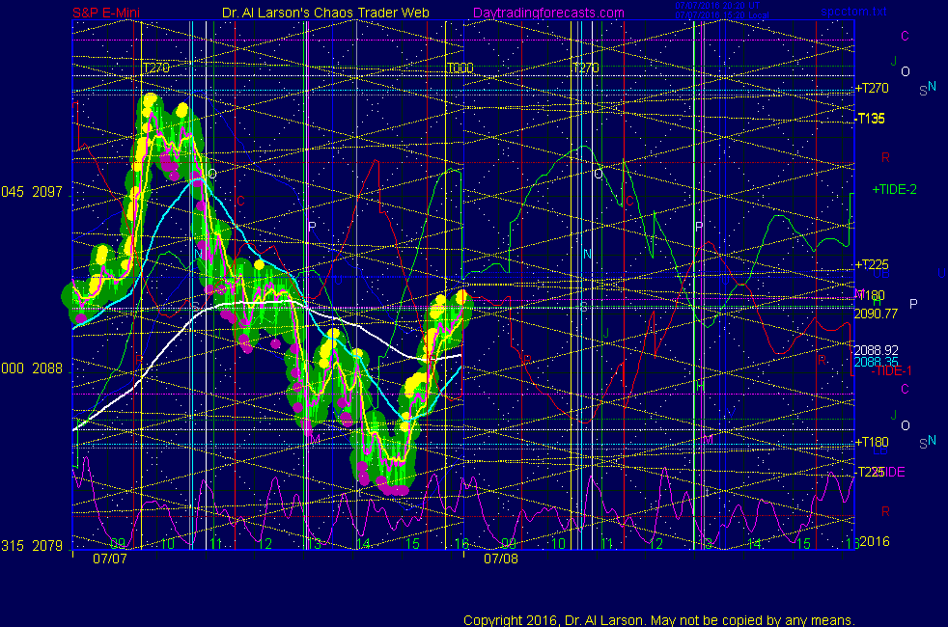948x627 pixels.
Task: Click the 'S&P E-Mini' chart title
Action: (x=106, y=13)
